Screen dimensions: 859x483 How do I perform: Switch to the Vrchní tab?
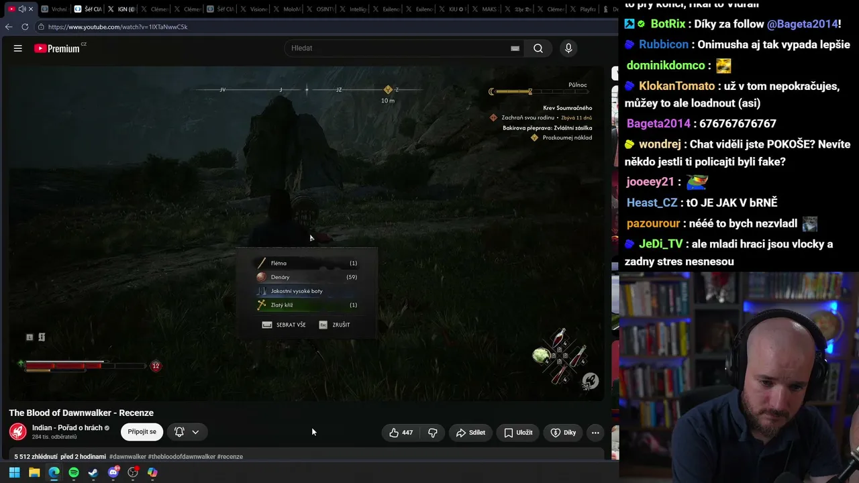[x=54, y=9]
